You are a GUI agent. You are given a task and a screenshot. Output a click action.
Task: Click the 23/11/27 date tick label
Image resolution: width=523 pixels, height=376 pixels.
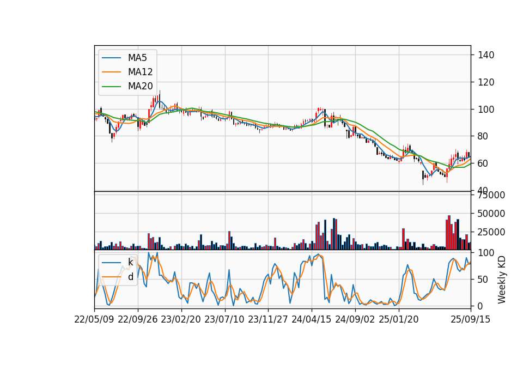pos(268,319)
